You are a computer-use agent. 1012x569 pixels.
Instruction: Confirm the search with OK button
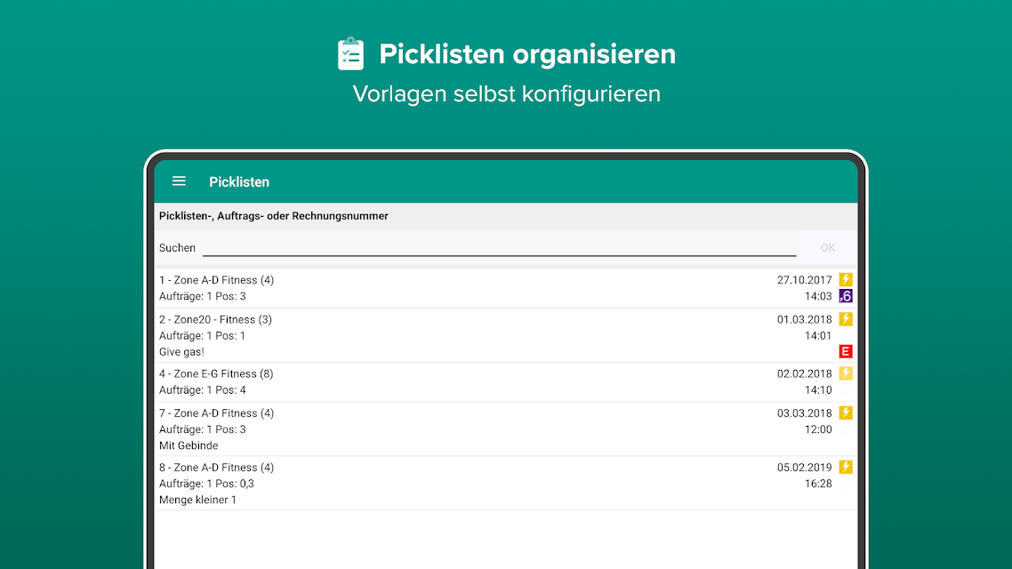(x=827, y=248)
